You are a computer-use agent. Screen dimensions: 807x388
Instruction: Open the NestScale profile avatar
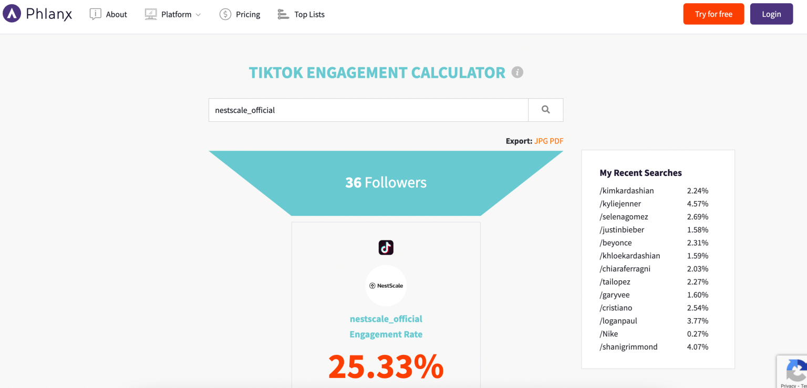pyautogui.click(x=386, y=285)
